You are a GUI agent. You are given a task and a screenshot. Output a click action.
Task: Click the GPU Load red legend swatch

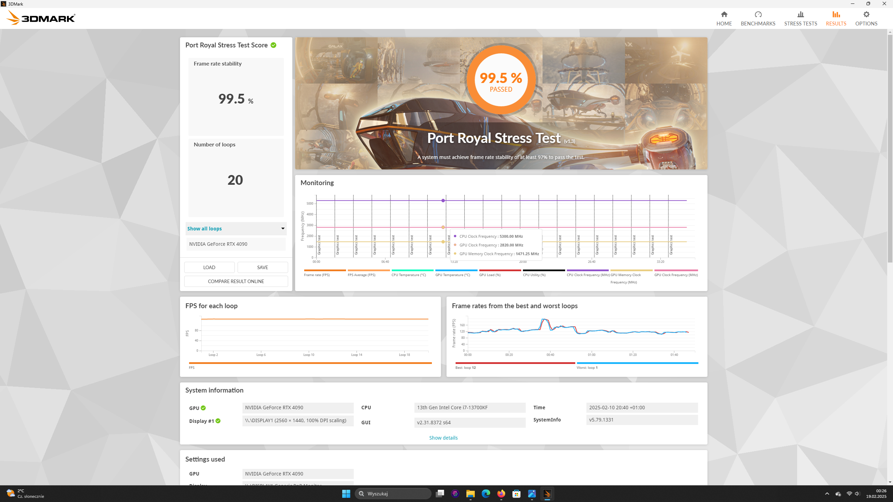(x=500, y=270)
